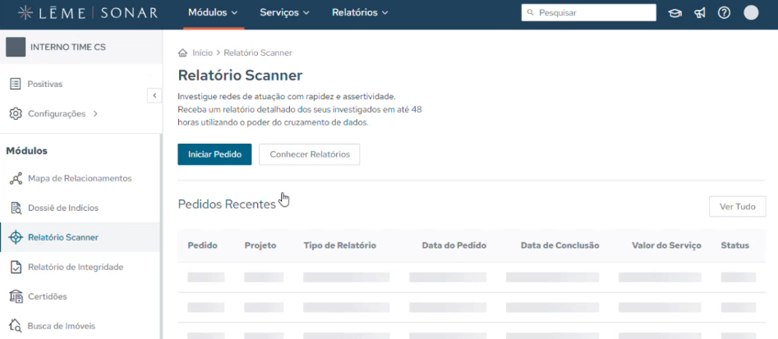Screen dimensions: 778x339
Task: Open the user profile avatar
Action: point(751,13)
